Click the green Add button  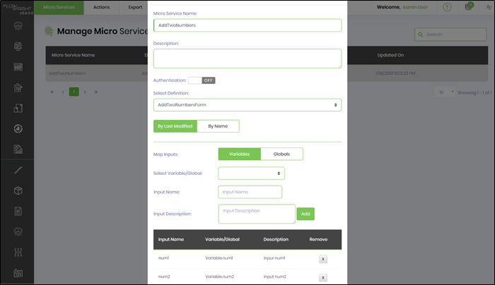pos(305,214)
